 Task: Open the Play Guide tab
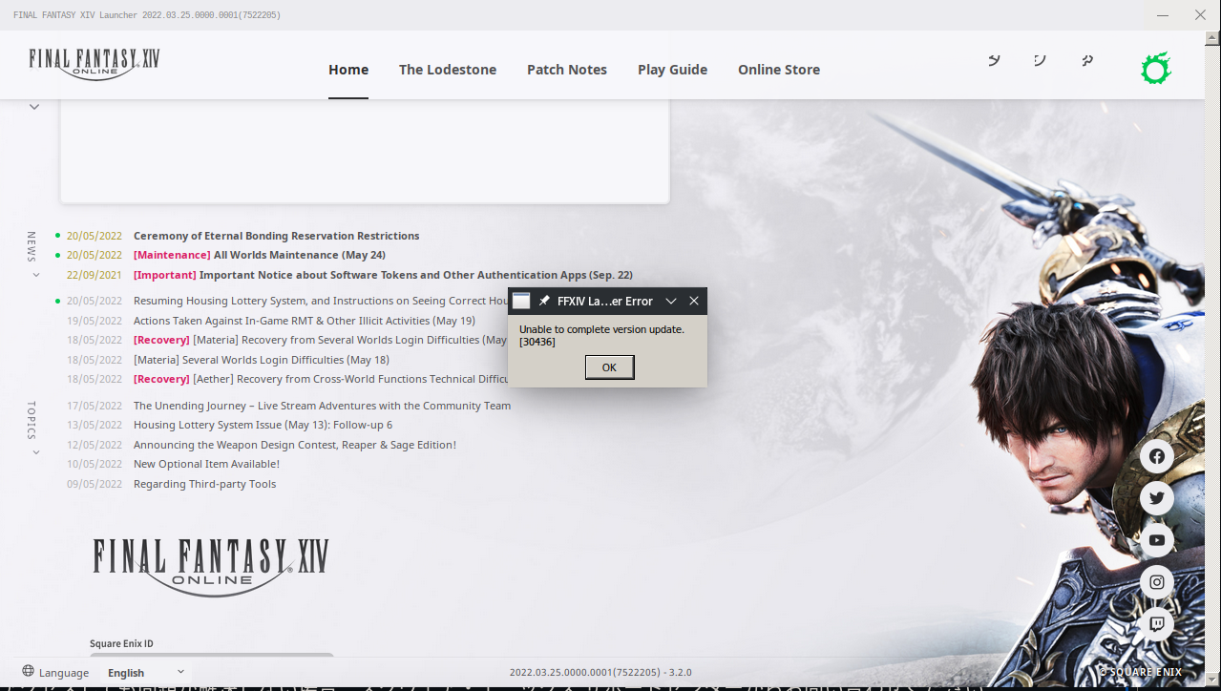pos(673,70)
